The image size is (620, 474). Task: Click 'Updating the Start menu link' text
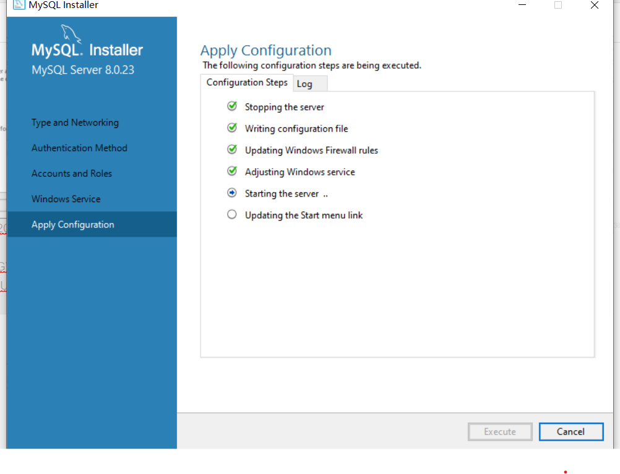(304, 215)
